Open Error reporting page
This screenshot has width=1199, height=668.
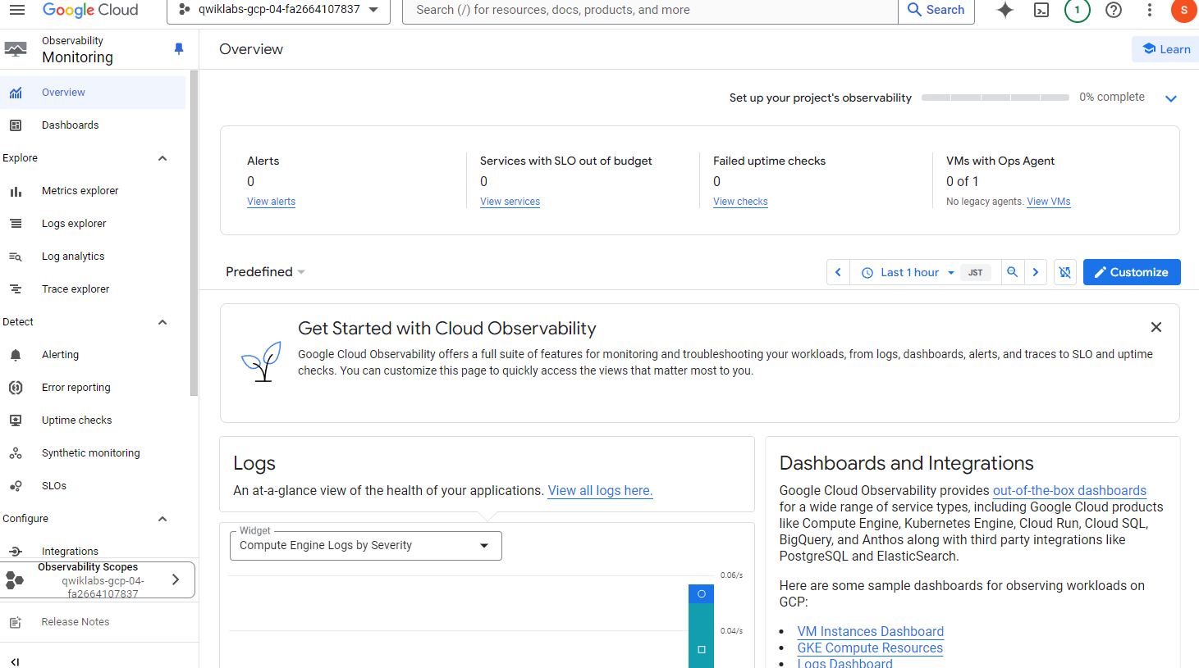pyautogui.click(x=93, y=388)
